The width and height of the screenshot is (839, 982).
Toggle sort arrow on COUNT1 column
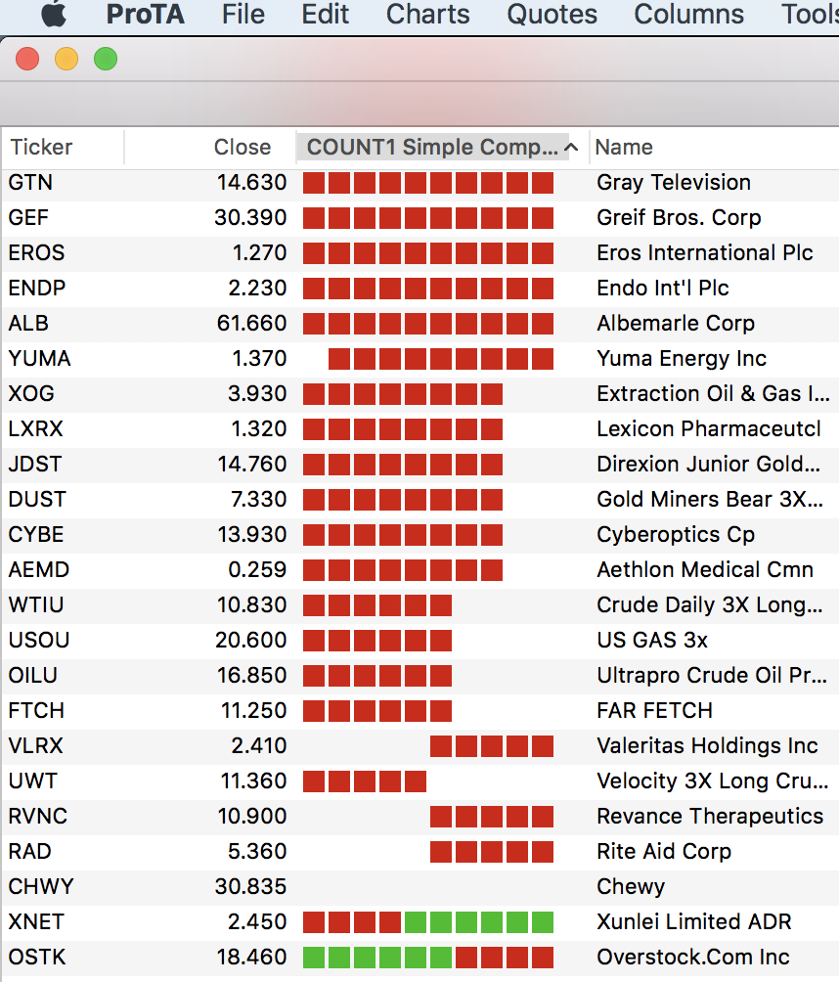point(570,147)
